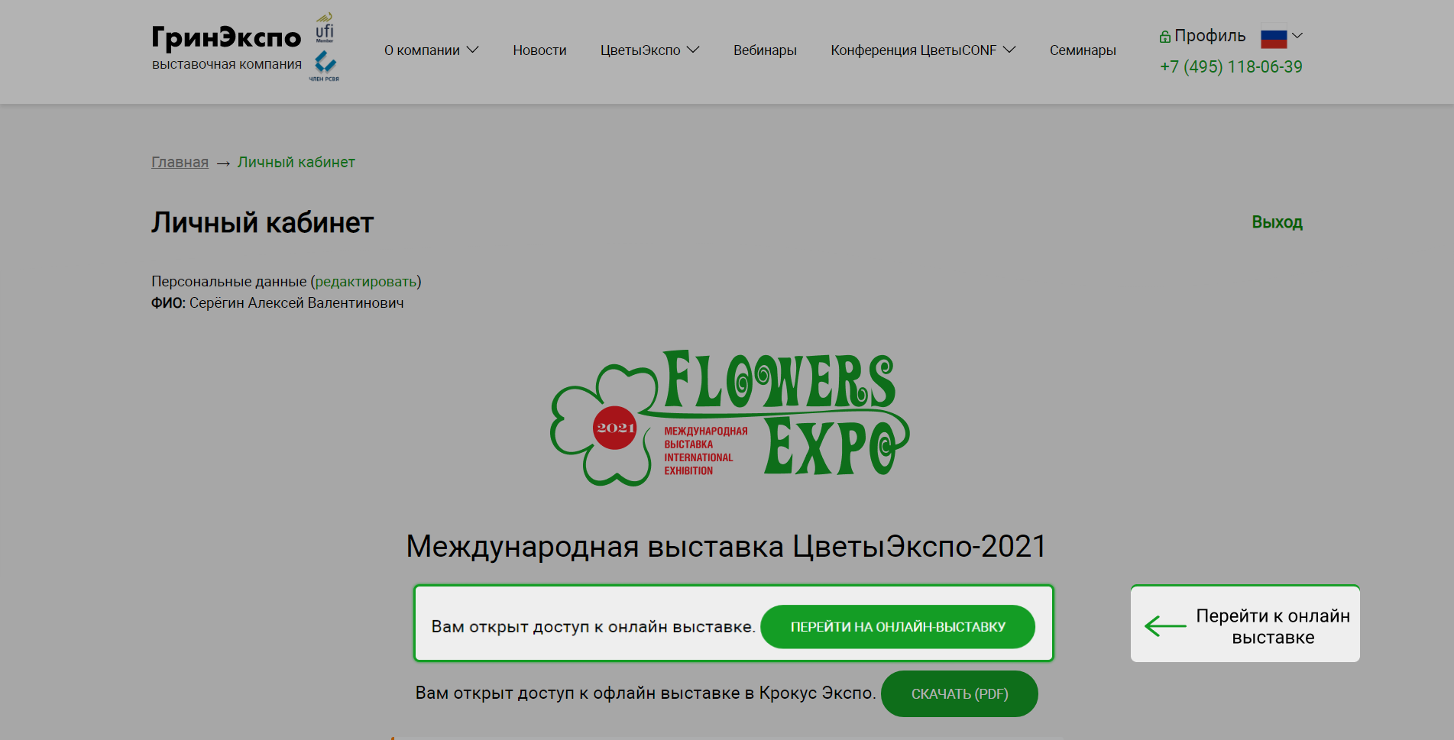Open the Вебинары menu item

pos(765,50)
